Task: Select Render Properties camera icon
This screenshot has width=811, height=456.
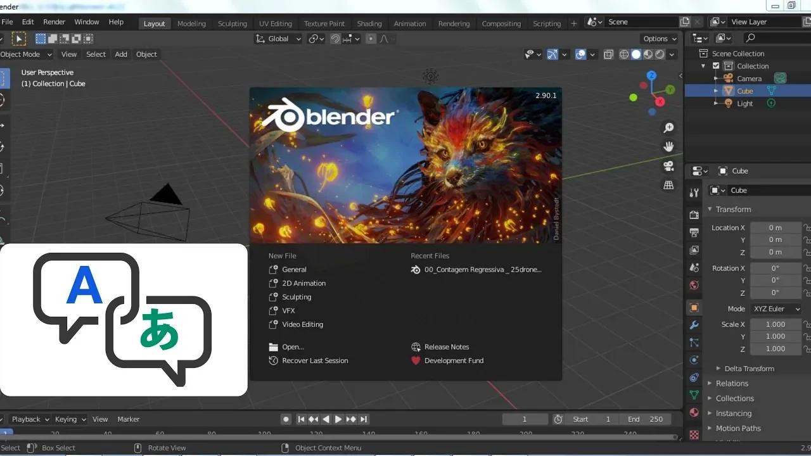Action: (x=694, y=213)
